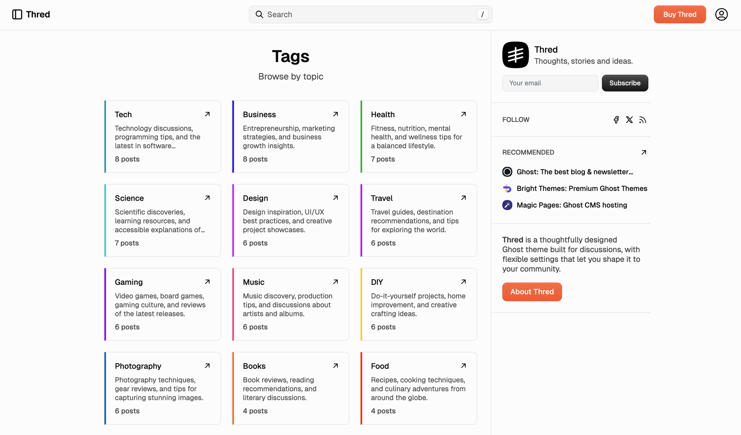Click the user account icon
The image size is (741, 435).
click(721, 14)
